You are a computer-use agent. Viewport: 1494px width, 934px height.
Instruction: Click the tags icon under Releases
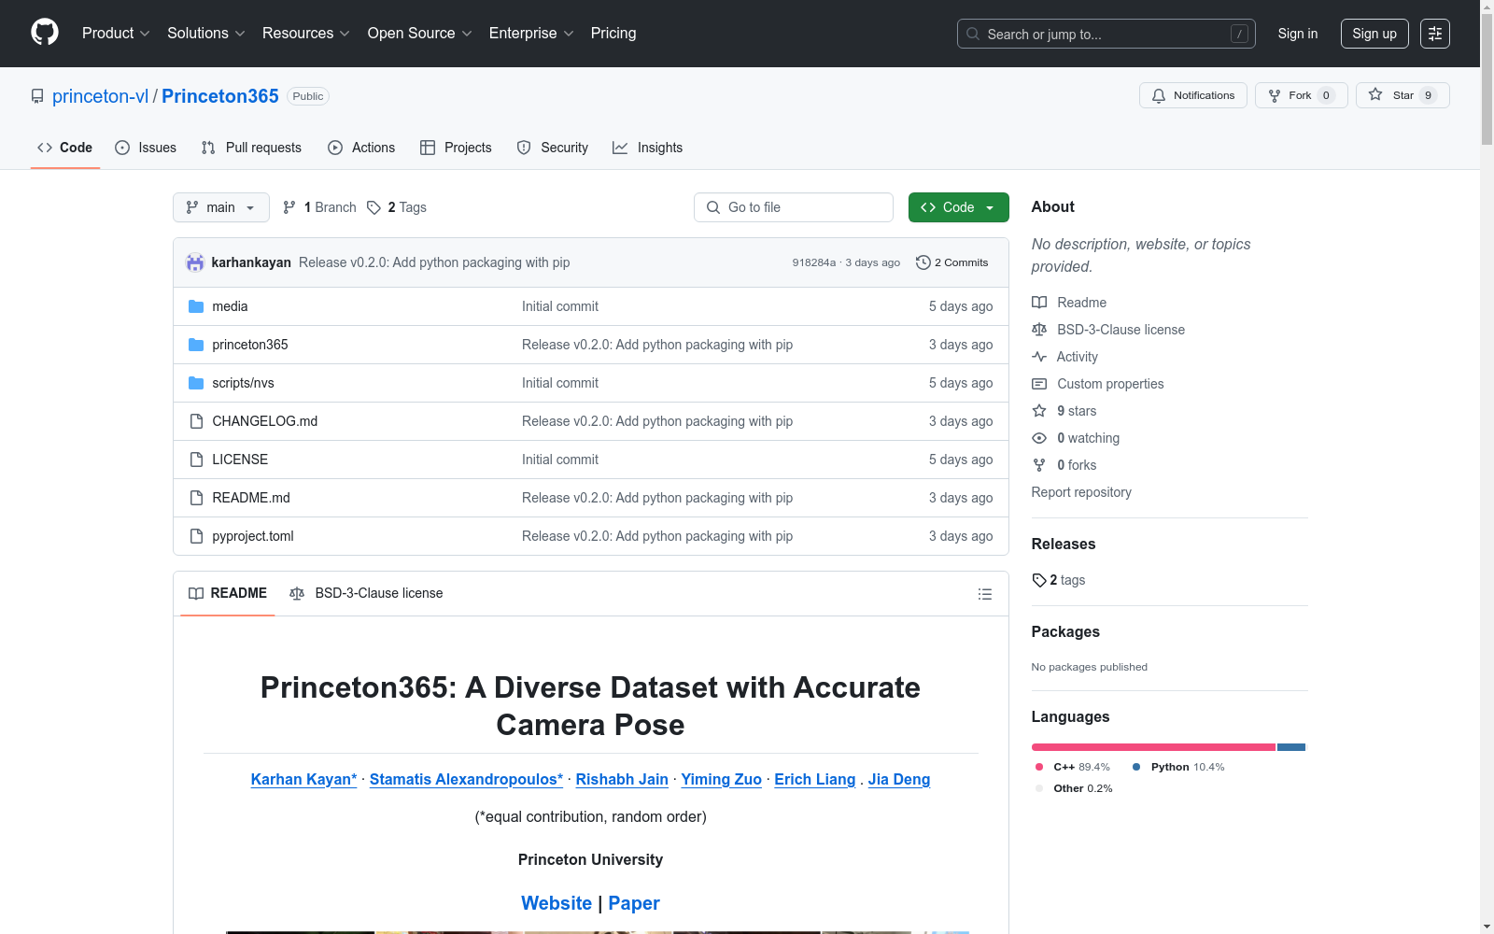pos(1039,580)
